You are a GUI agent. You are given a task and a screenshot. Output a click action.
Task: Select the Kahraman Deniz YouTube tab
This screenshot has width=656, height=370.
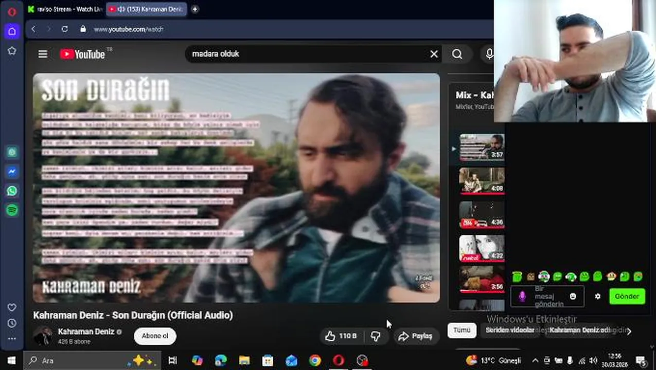click(x=146, y=9)
